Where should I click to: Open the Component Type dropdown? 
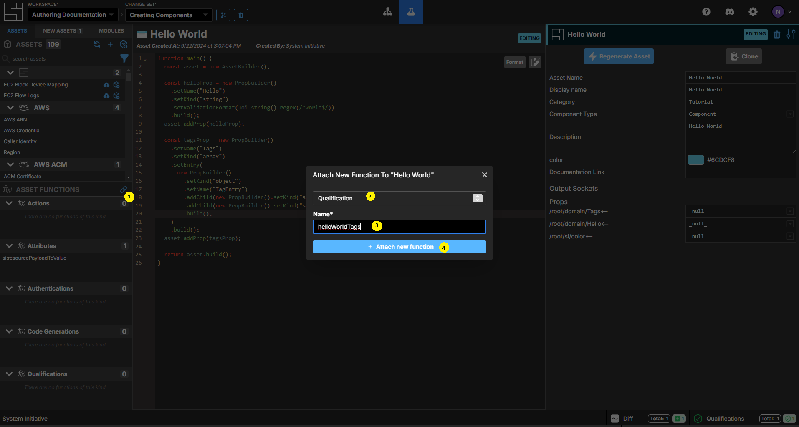(741, 114)
